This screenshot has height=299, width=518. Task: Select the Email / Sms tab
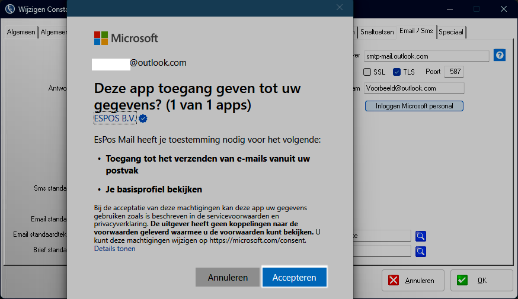pyautogui.click(x=416, y=31)
